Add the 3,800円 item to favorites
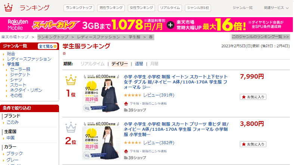Image resolution: width=294 pixels, height=165 pixels. pos(253,144)
